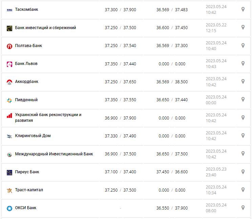
Task: Show map location for Клиринговый Дом
Action: (x=243, y=136)
